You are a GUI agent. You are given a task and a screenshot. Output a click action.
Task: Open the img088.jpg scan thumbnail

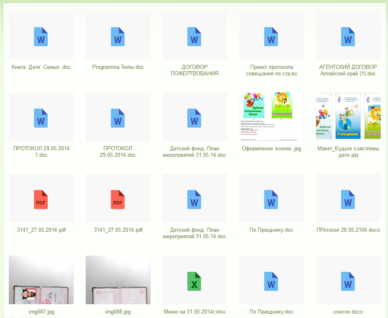[x=118, y=280]
